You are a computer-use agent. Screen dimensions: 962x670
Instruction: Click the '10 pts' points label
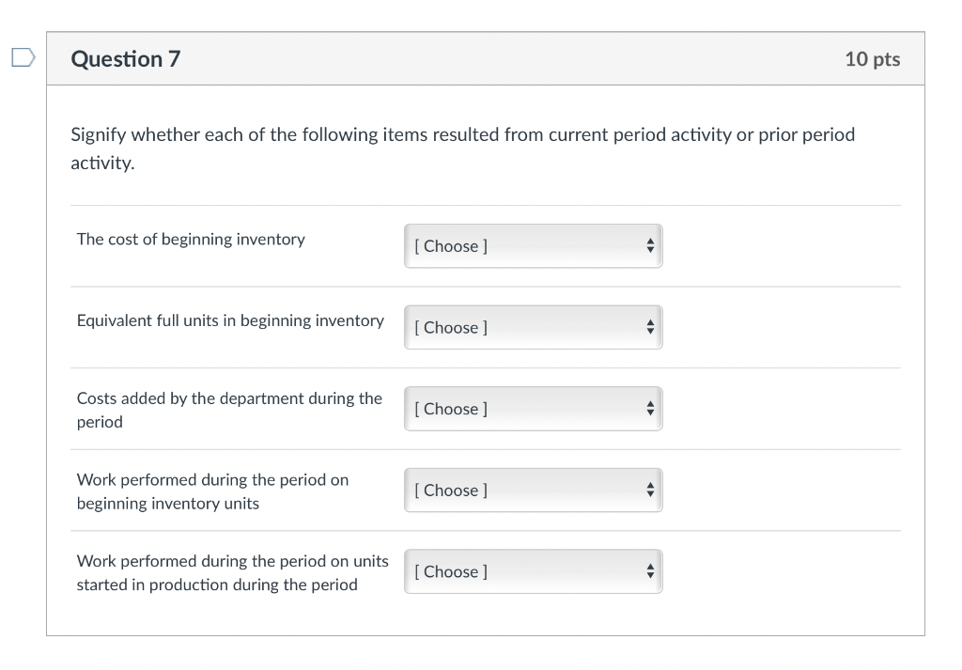tap(872, 59)
